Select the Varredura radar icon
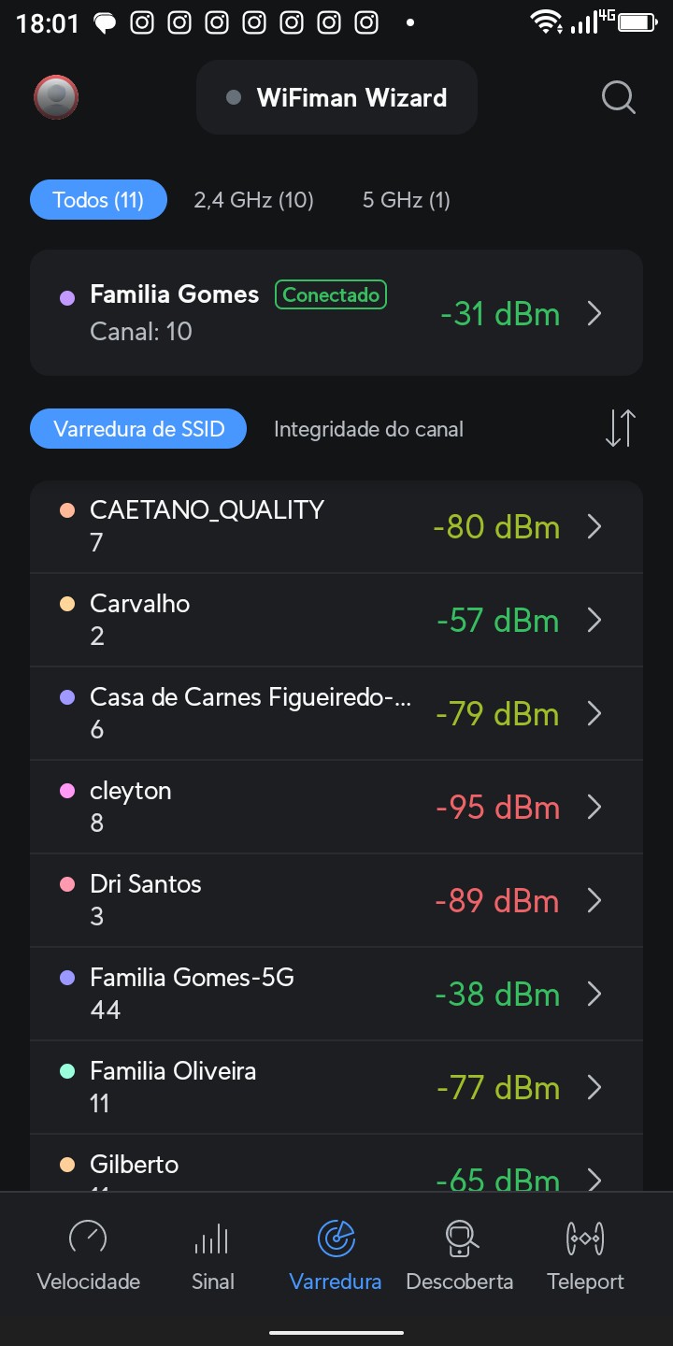 pyautogui.click(x=336, y=1238)
